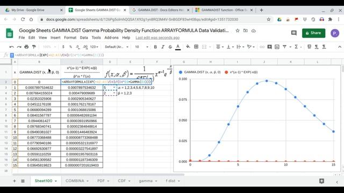Go to Sheets home icon
The width and height of the screenshot is (344, 193).
coord(10,33)
